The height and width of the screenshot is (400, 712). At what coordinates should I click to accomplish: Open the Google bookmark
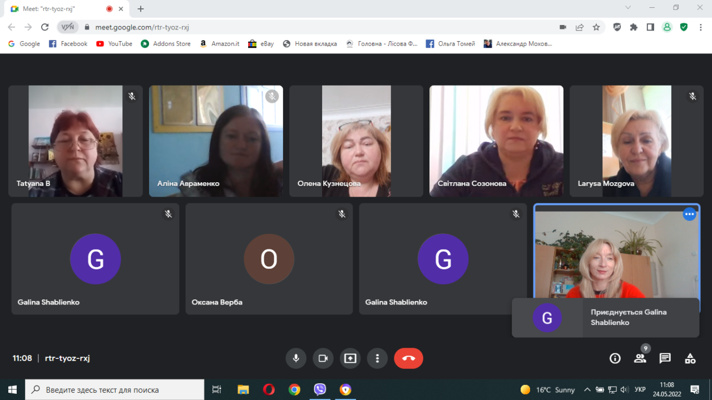coord(24,43)
